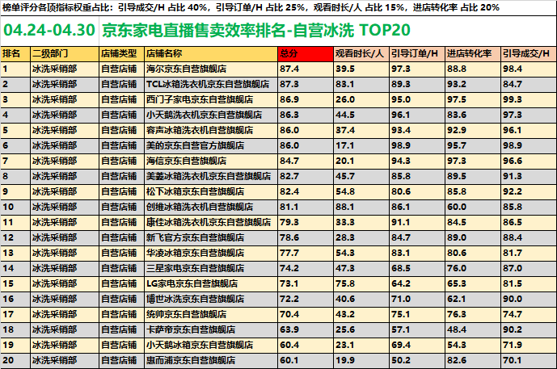Select 康佳冰箱洗衣机京东自营旗舰店 cell
Screen dimensions: 557x369
coord(211,222)
